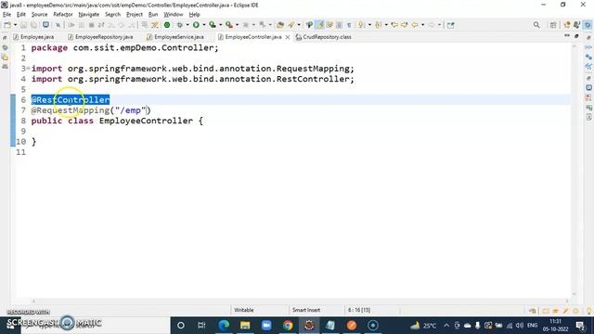Click the Previous Annotation arrow icon

378,25
